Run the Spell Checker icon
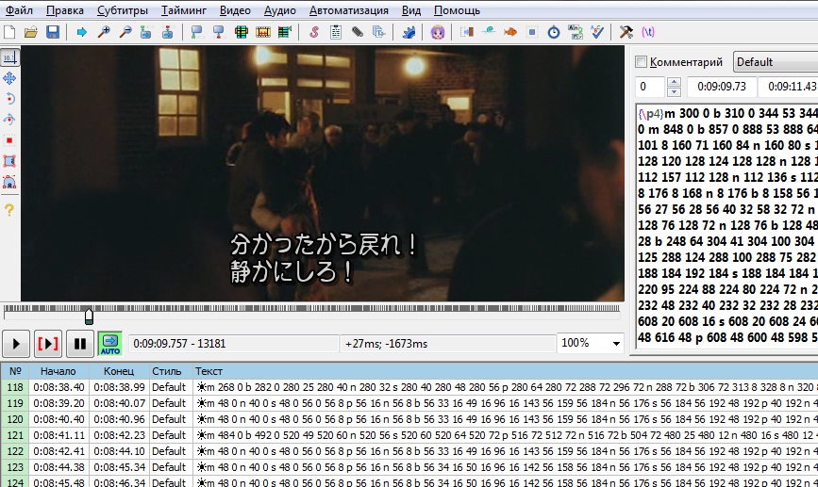Image resolution: width=818 pixels, height=487 pixels. click(x=597, y=32)
